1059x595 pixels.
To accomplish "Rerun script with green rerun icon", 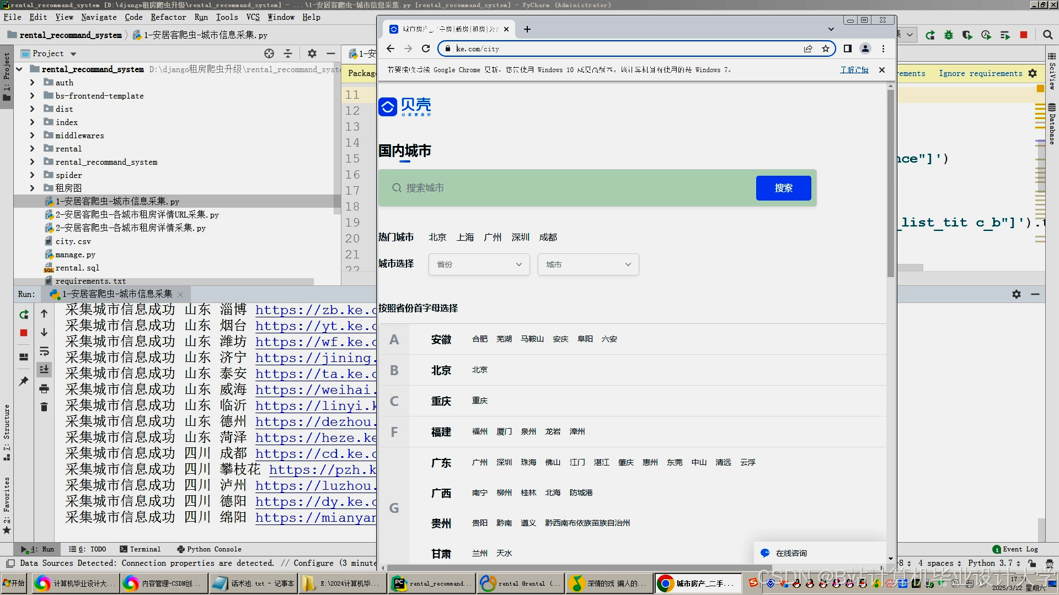I will click(x=24, y=315).
